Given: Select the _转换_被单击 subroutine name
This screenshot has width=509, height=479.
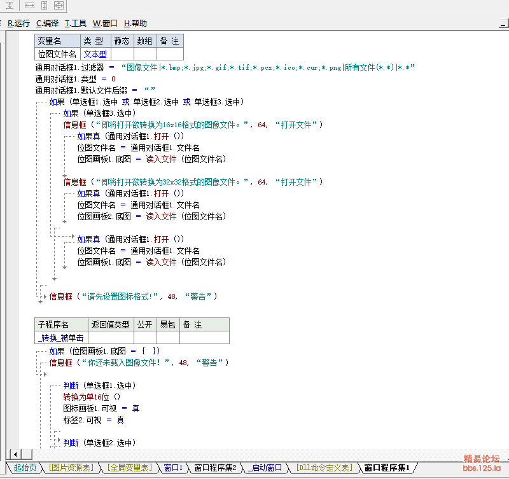Looking at the screenshot, I should (x=61, y=338).
